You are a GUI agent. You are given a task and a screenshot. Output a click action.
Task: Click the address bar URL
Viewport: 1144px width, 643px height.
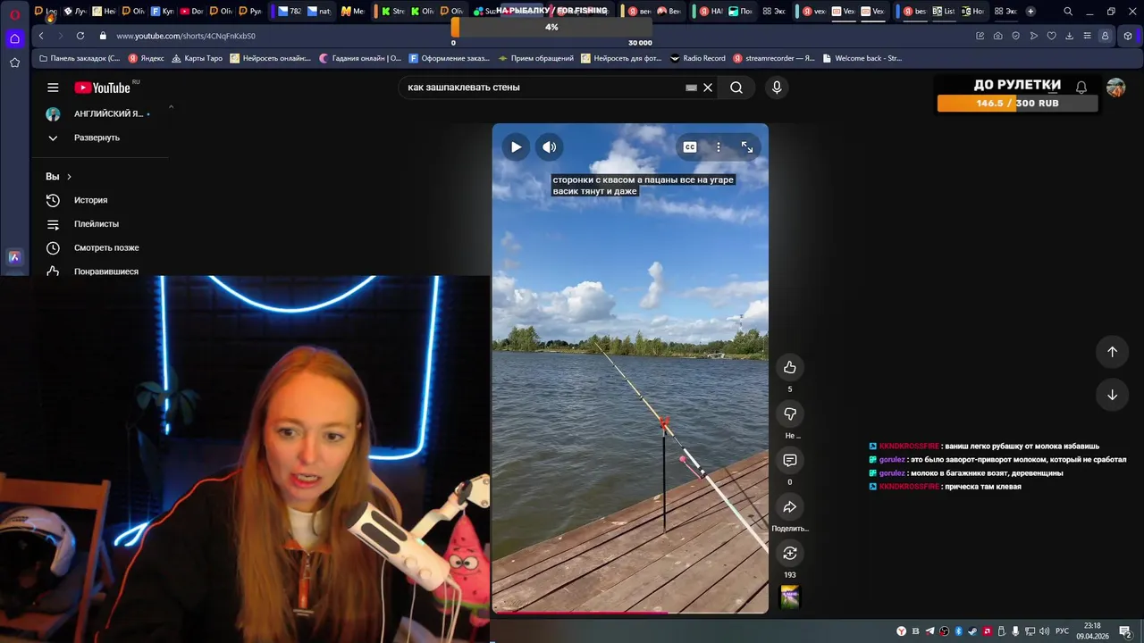186,36
